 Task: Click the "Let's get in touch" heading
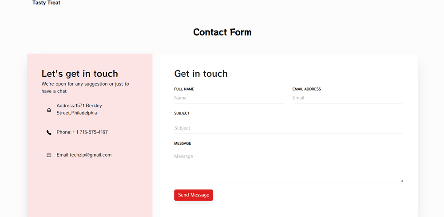click(80, 74)
